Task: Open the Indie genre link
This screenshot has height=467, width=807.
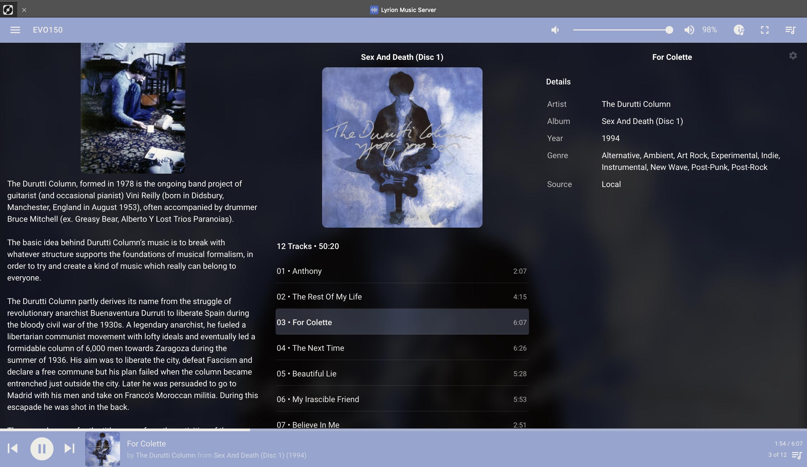Action: 770,155
